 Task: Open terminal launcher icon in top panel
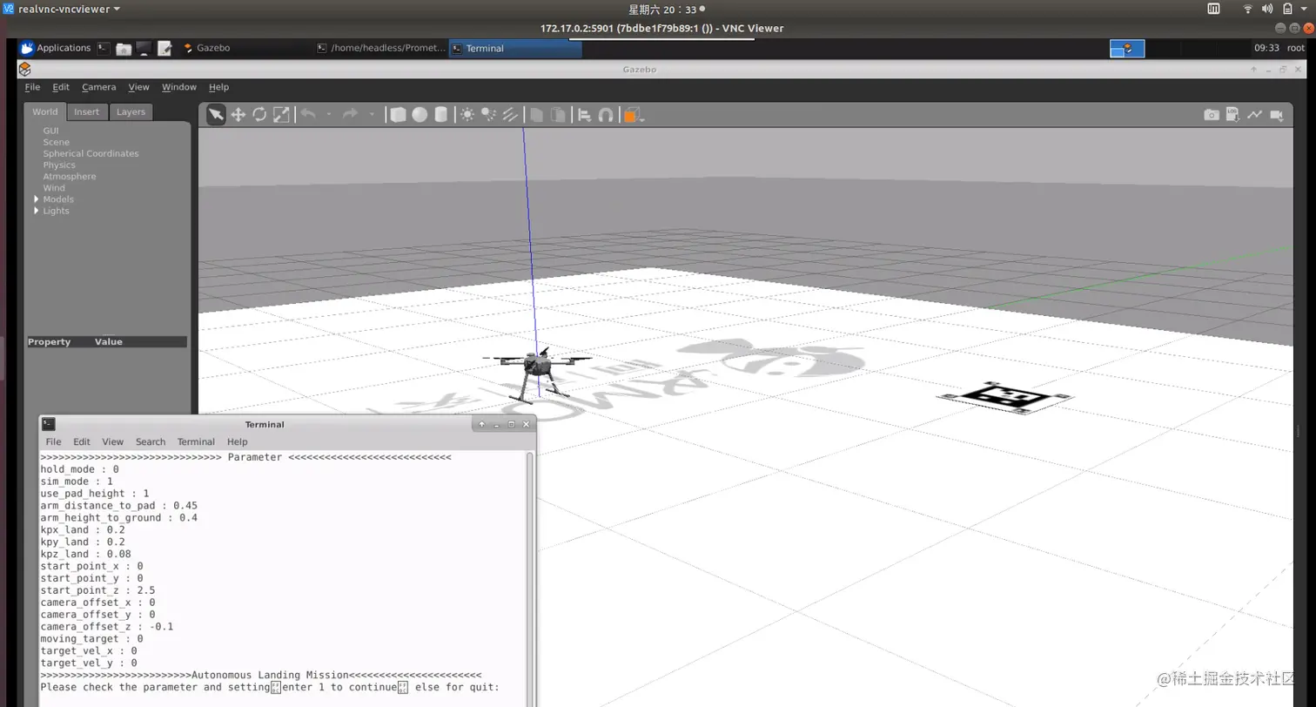pyautogui.click(x=104, y=48)
